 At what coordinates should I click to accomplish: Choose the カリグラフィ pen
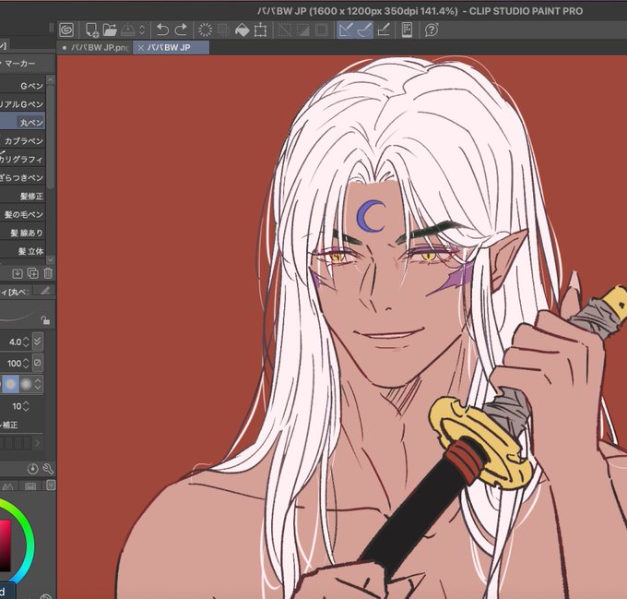[22, 160]
